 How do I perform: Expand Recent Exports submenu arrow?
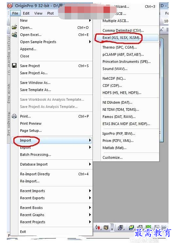90,198
